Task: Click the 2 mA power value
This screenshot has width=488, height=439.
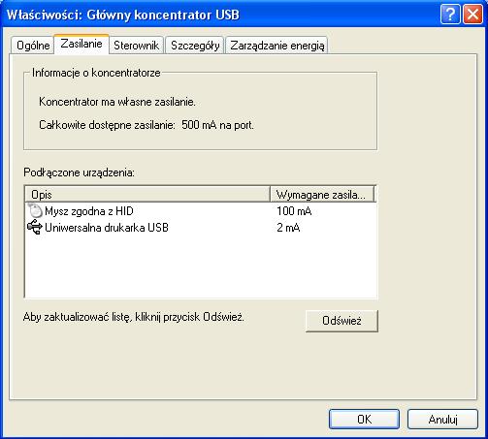Action: pyautogui.click(x=288, y=228)
